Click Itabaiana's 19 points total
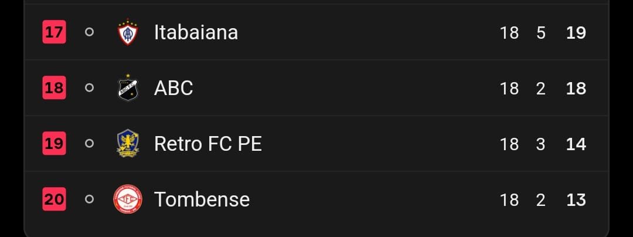This screenshot has width=633, height=237. [576, 33]
